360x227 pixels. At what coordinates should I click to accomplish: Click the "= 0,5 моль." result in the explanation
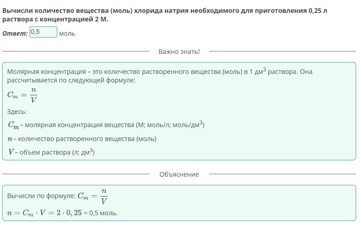point(100,213)
